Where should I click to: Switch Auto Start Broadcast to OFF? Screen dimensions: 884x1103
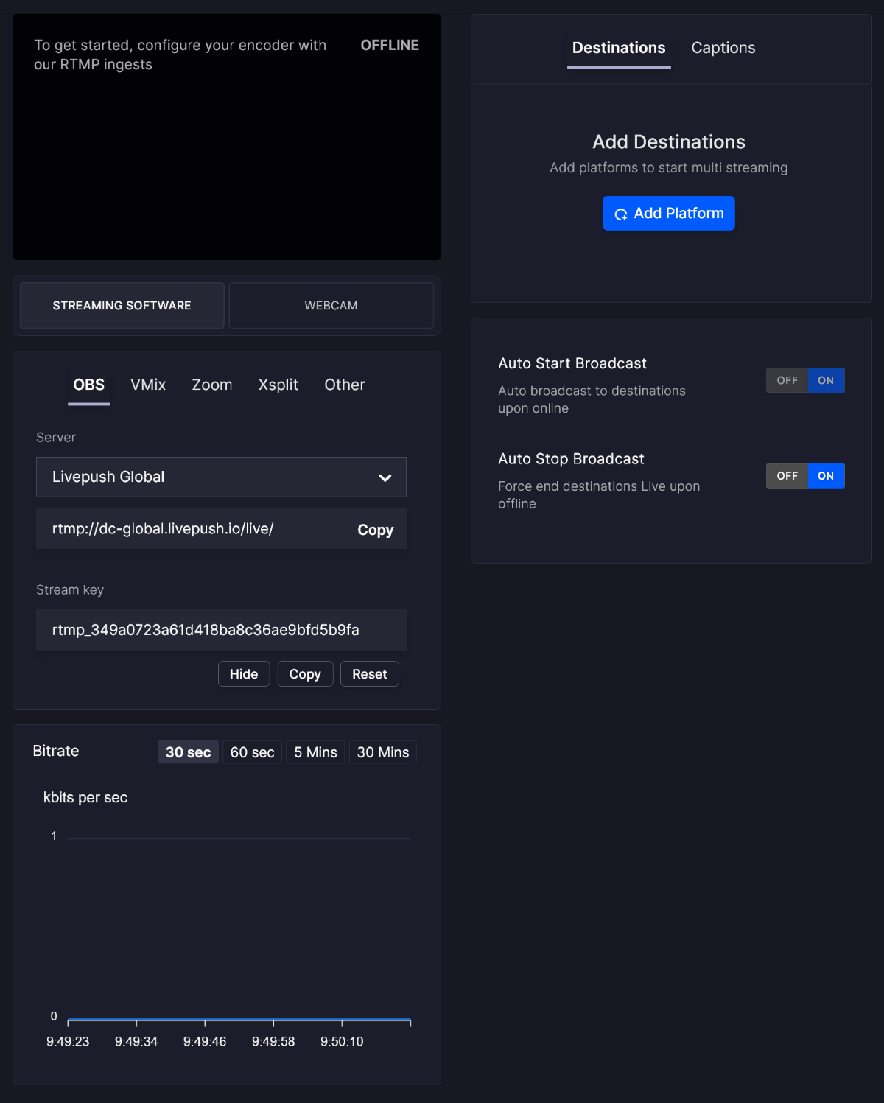(787, 380)
